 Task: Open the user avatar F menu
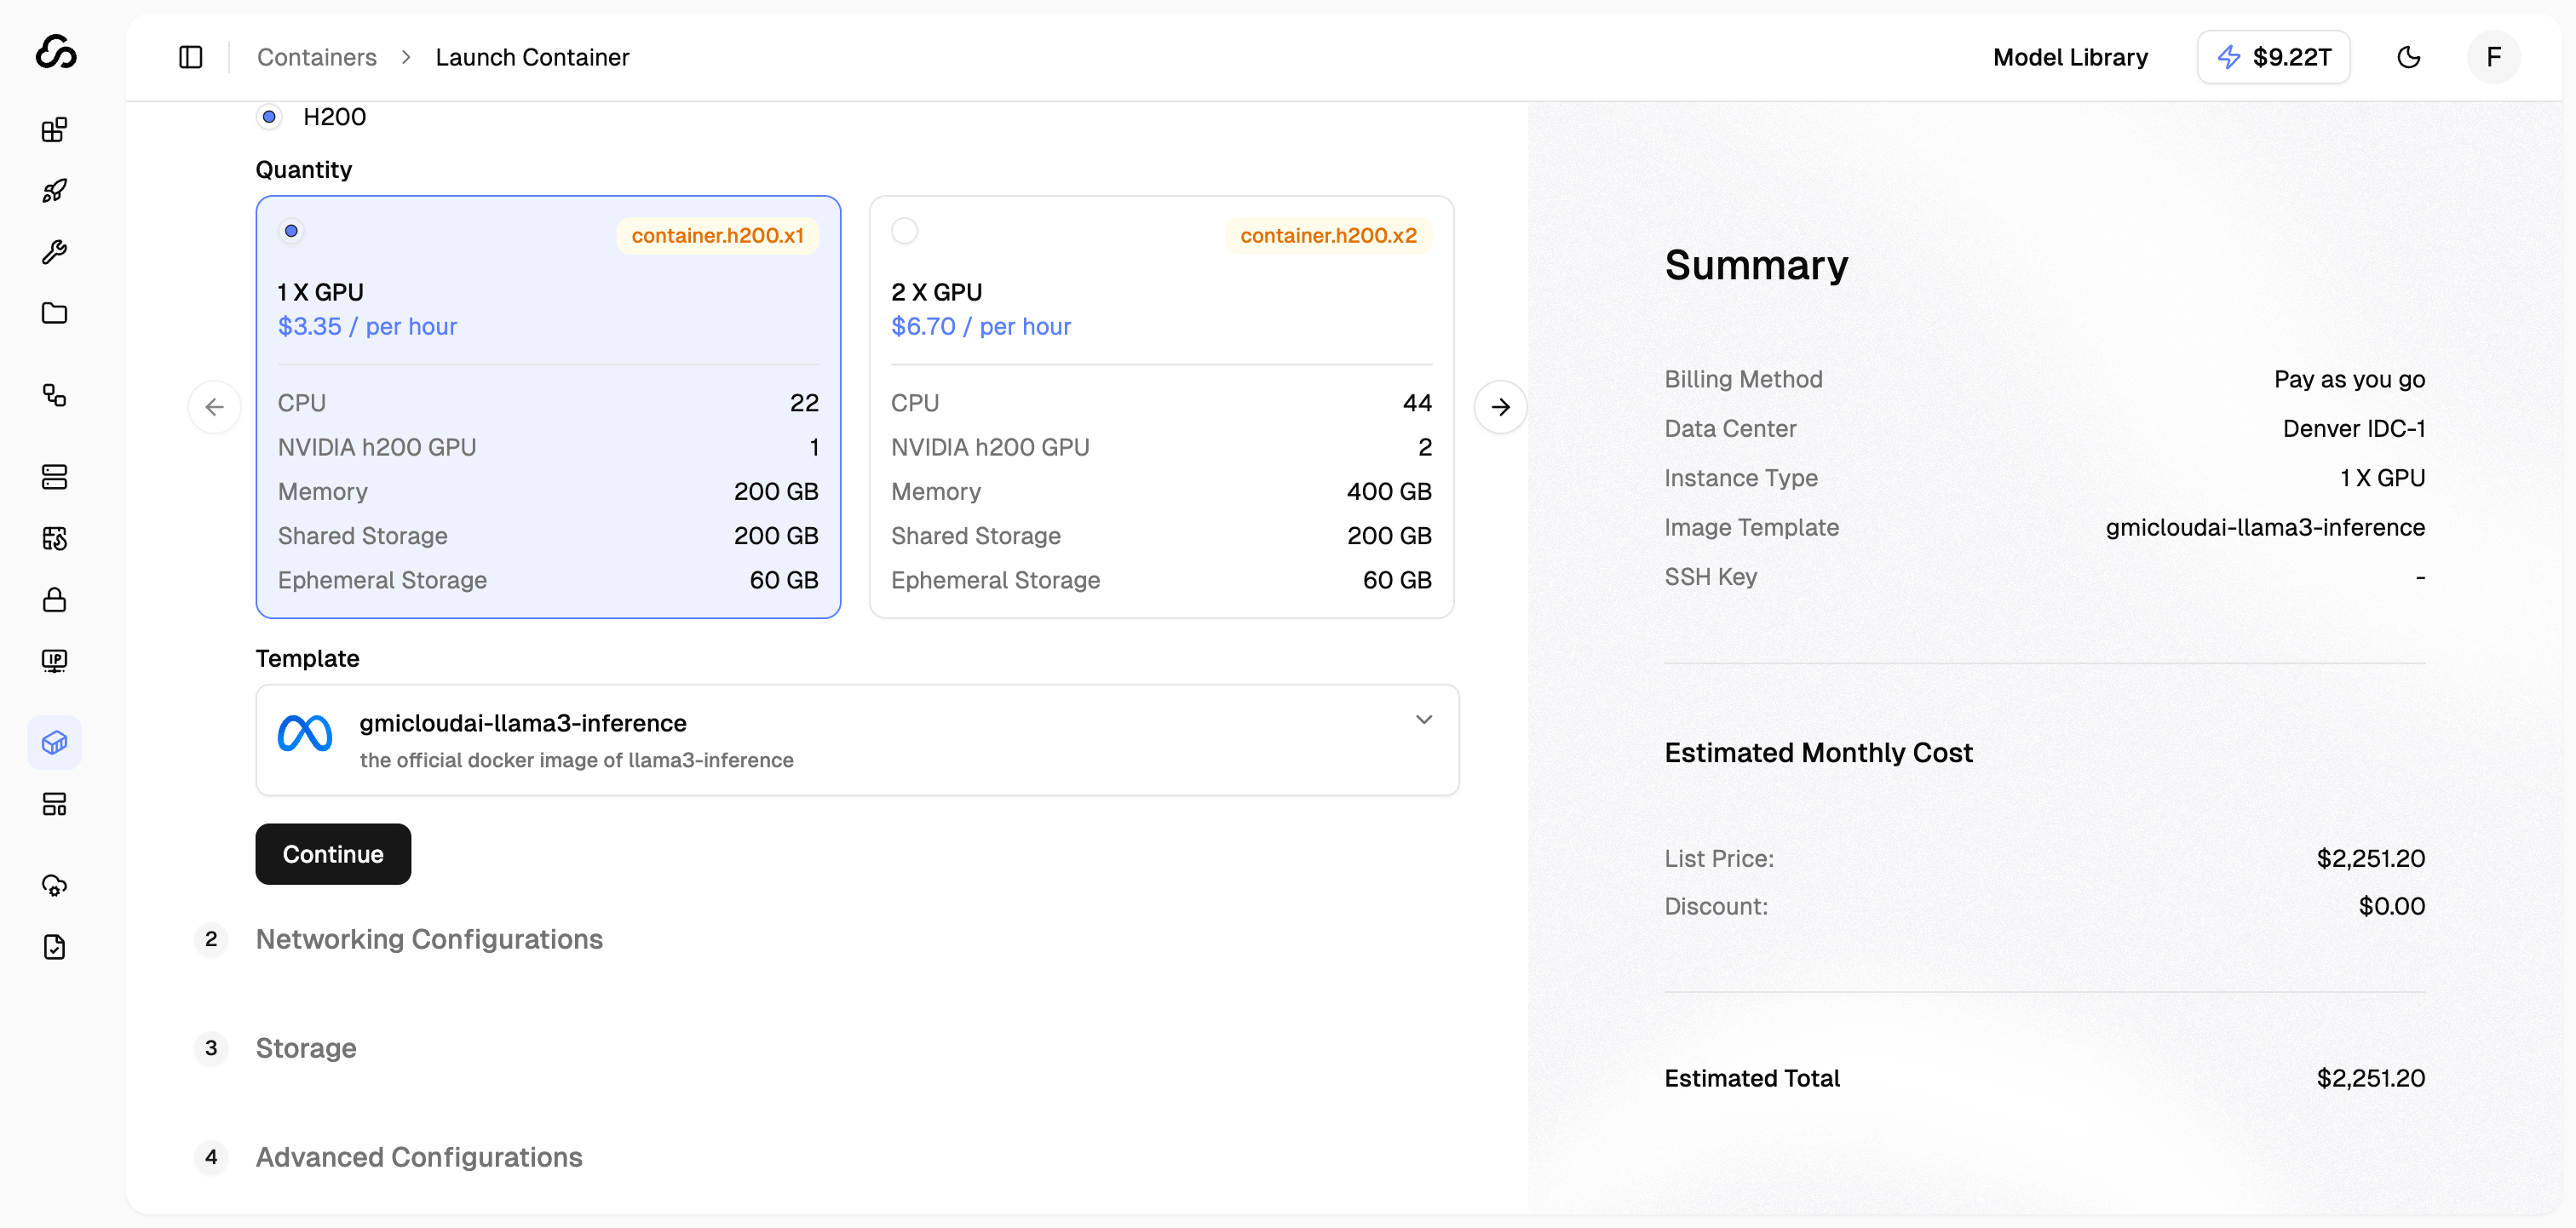2493,57
